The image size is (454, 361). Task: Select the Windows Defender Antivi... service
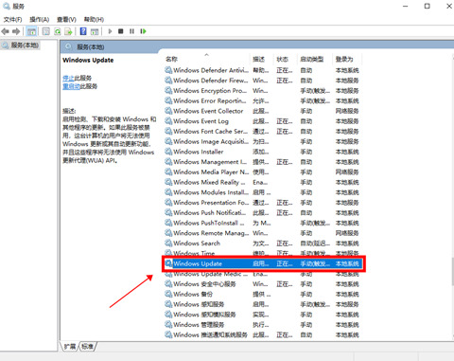(x=262, y=70)
